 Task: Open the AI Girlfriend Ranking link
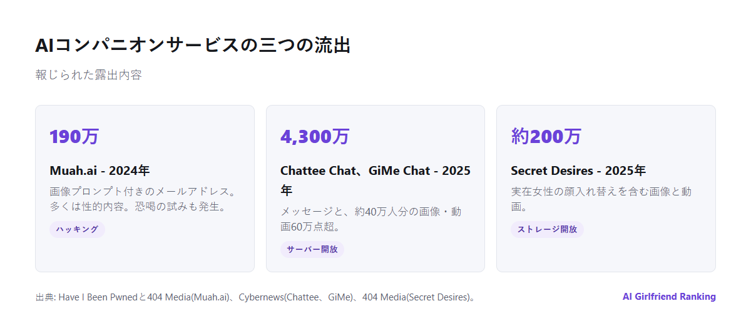669,297
